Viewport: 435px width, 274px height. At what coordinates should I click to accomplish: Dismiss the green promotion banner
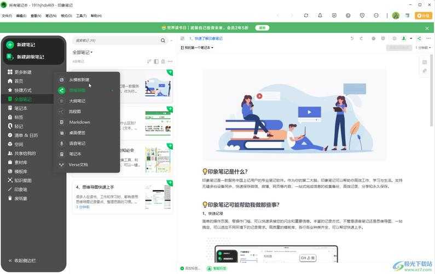coord(427,28)
